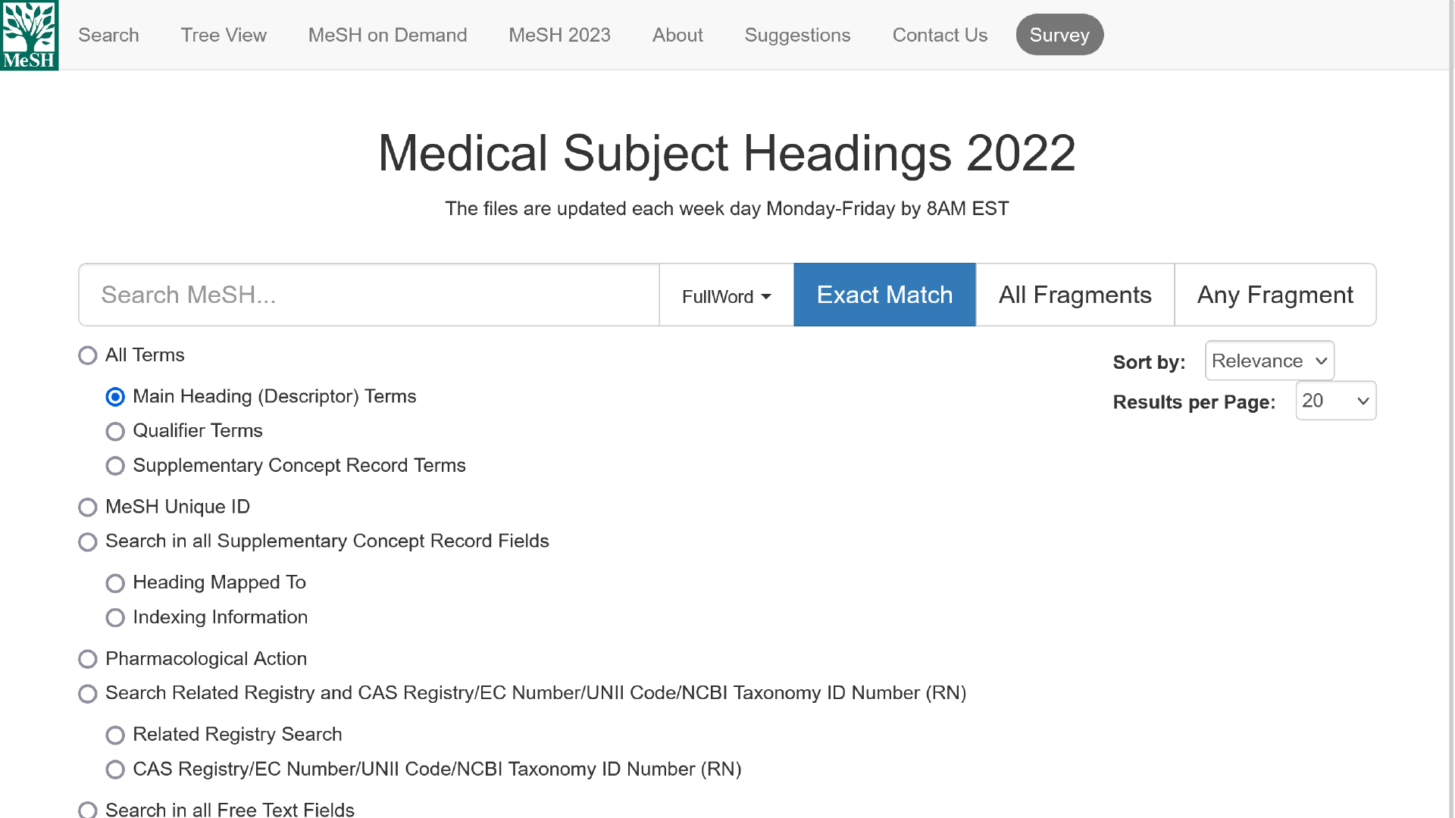Select the All Terms radio button

[x=88, y=356]
